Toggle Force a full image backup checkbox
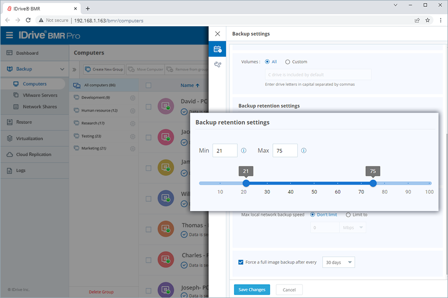Viewport: 448px width, 298px height. pos(240,262)
